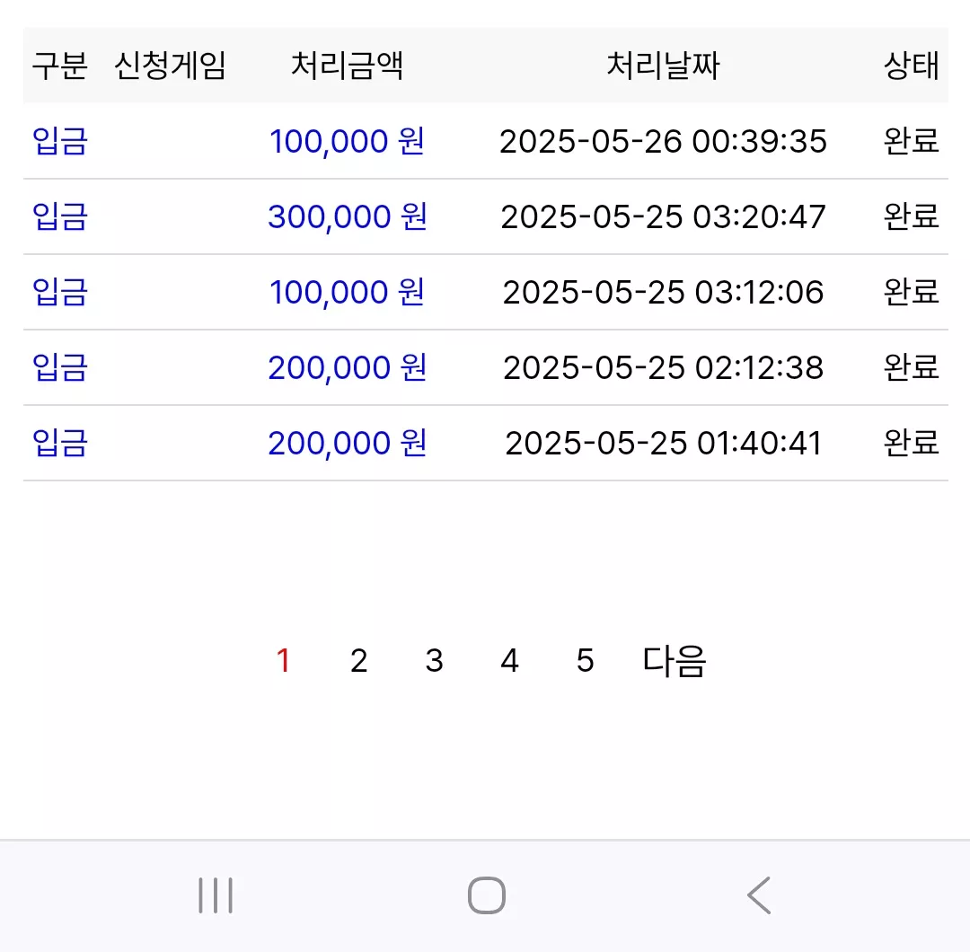Tap the Android home button icon
This screenshot has height=952, width=970.
coord(486,895)
